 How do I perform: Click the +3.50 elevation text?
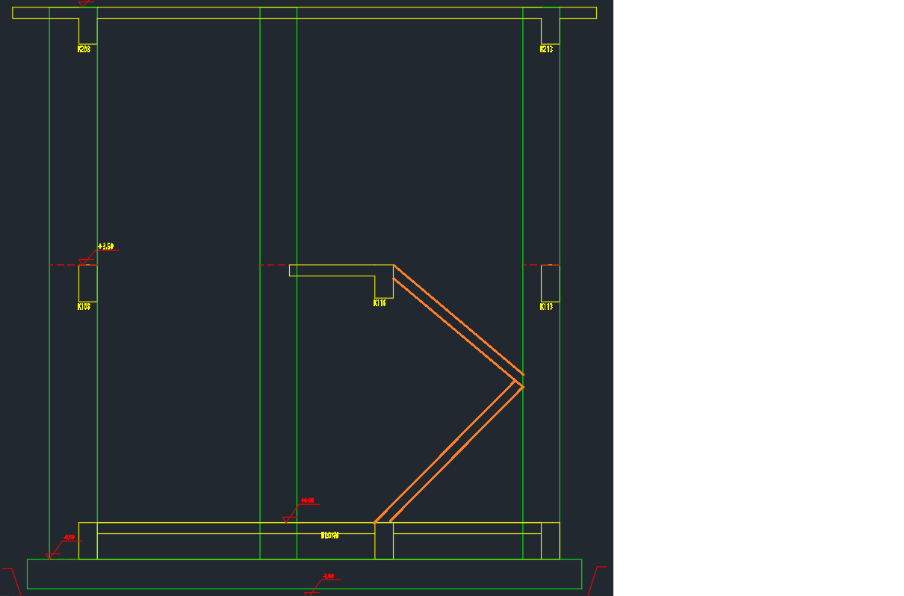[x=106, y=246]
